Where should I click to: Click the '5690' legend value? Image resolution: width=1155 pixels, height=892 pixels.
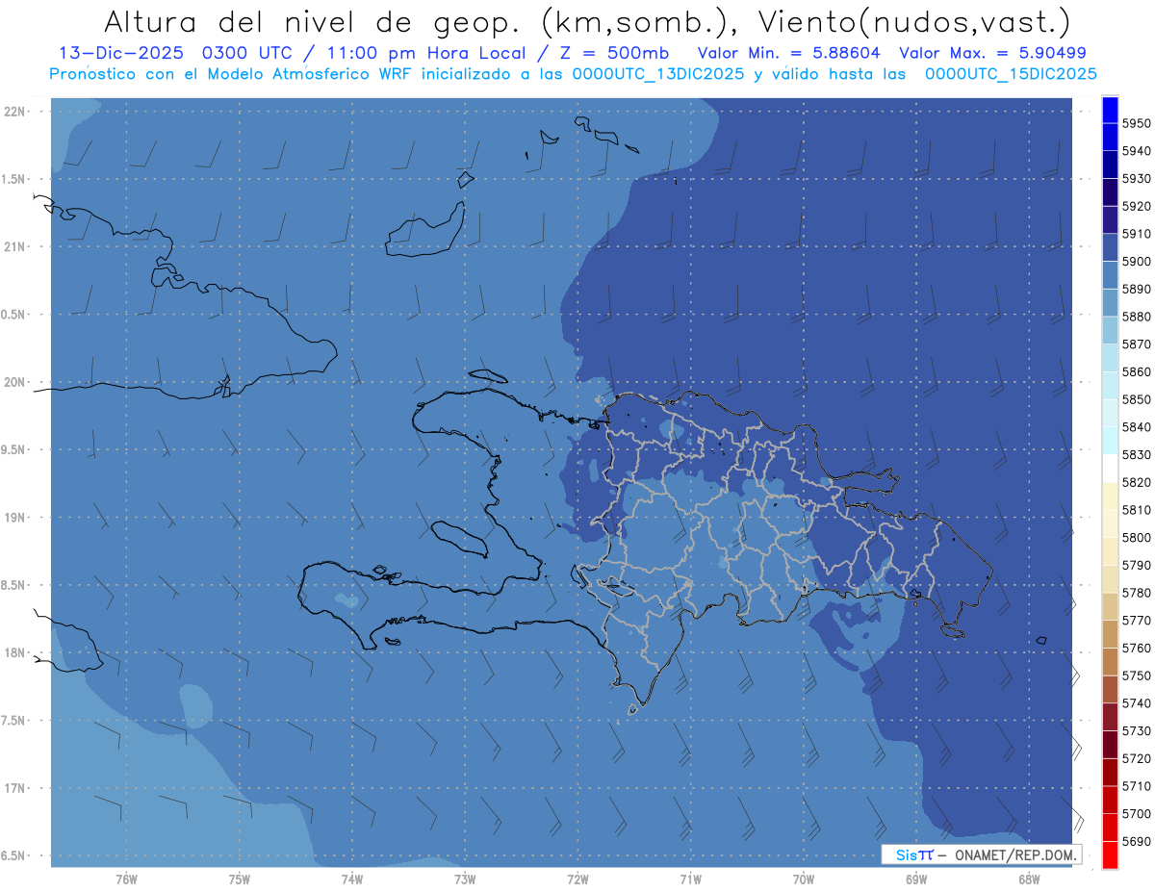click(1137, 842)
